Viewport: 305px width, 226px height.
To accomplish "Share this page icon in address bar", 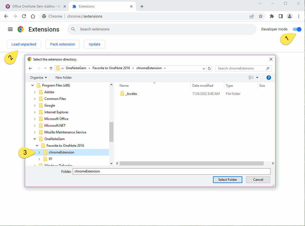I will point(252,16).
